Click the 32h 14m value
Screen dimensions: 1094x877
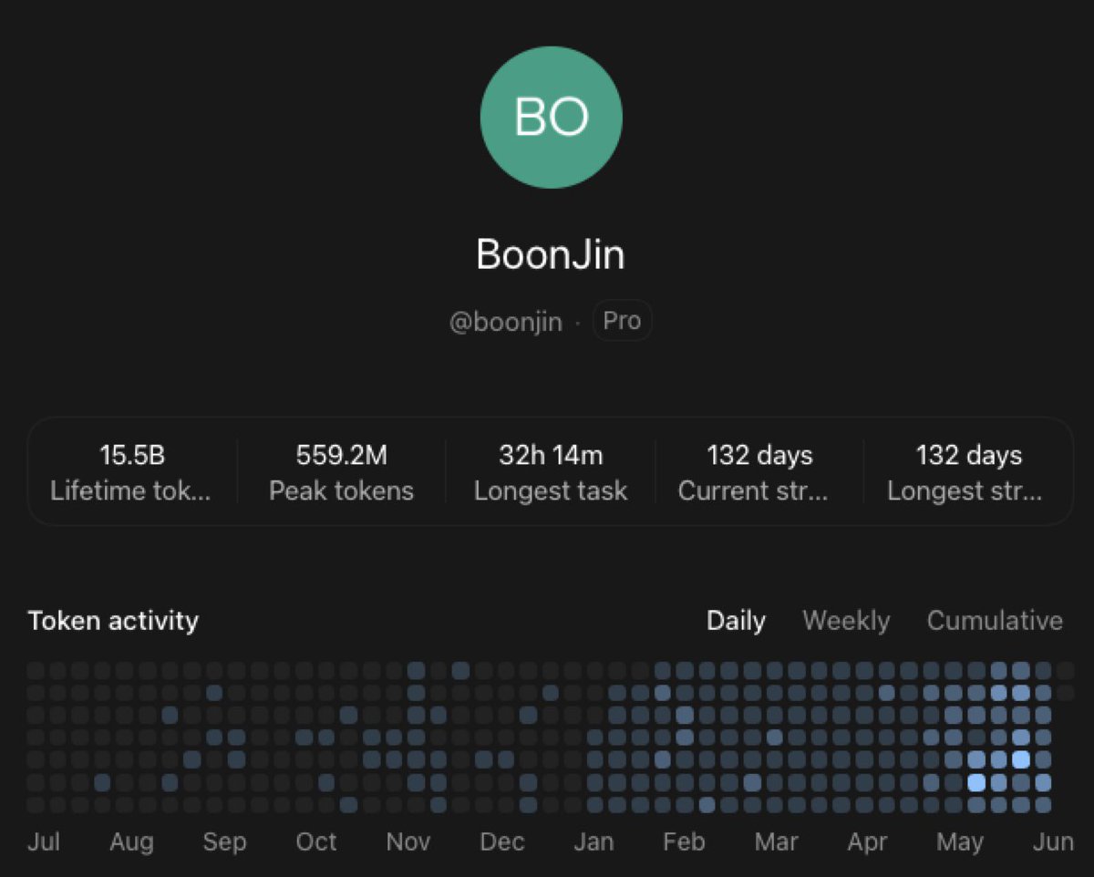551,455
